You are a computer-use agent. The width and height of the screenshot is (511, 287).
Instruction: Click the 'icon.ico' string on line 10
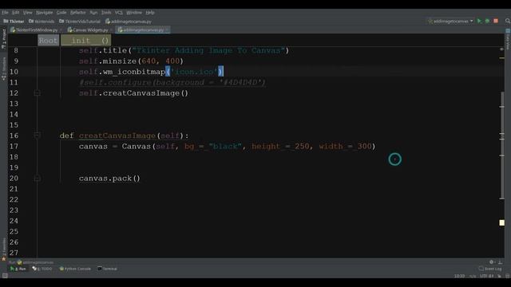tap(194, 72)
